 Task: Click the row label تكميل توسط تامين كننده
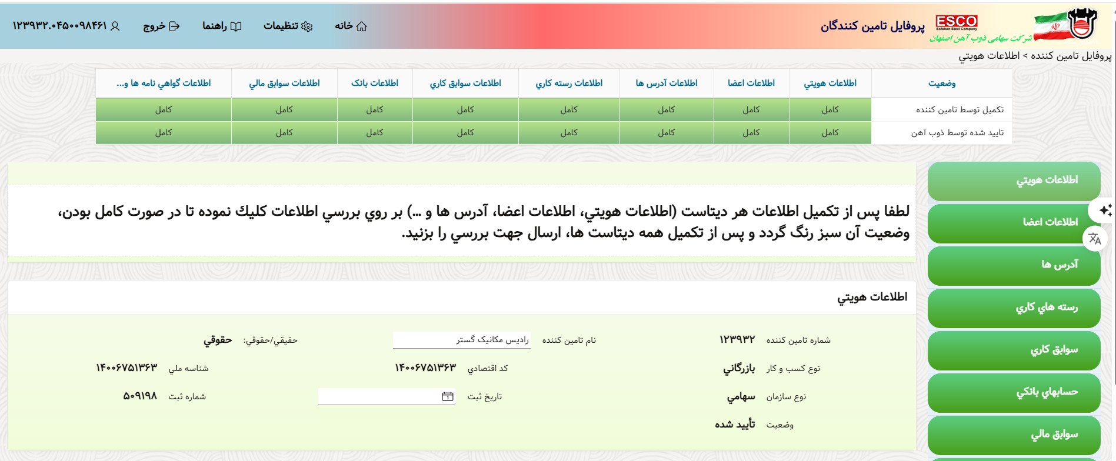pyautogui.click(x=960, y=110)
